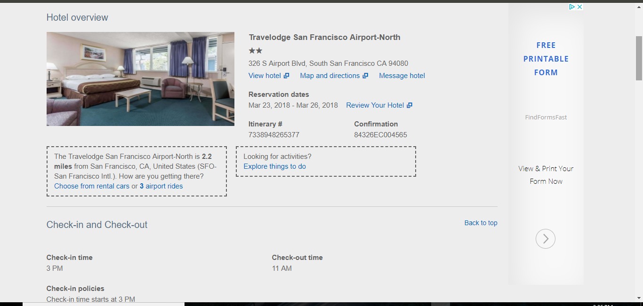Screen dimensions: 643x306
Task: Open the FREE PRINTABLE FORM ad headline
Action: [546, 59]
